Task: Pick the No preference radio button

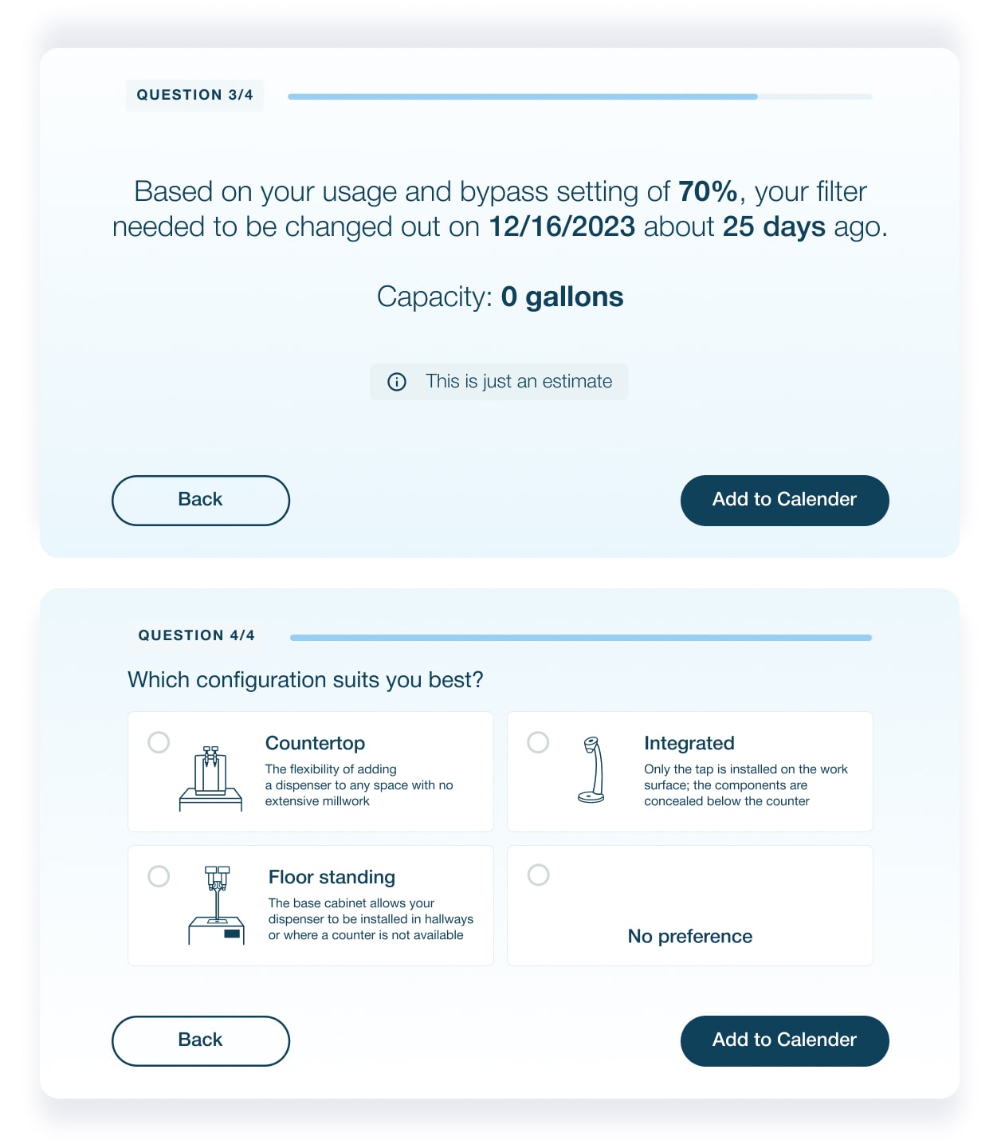Action: click(538, 875)
